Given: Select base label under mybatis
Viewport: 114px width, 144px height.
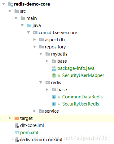Looking at the screenshot, I should (62, 61).
